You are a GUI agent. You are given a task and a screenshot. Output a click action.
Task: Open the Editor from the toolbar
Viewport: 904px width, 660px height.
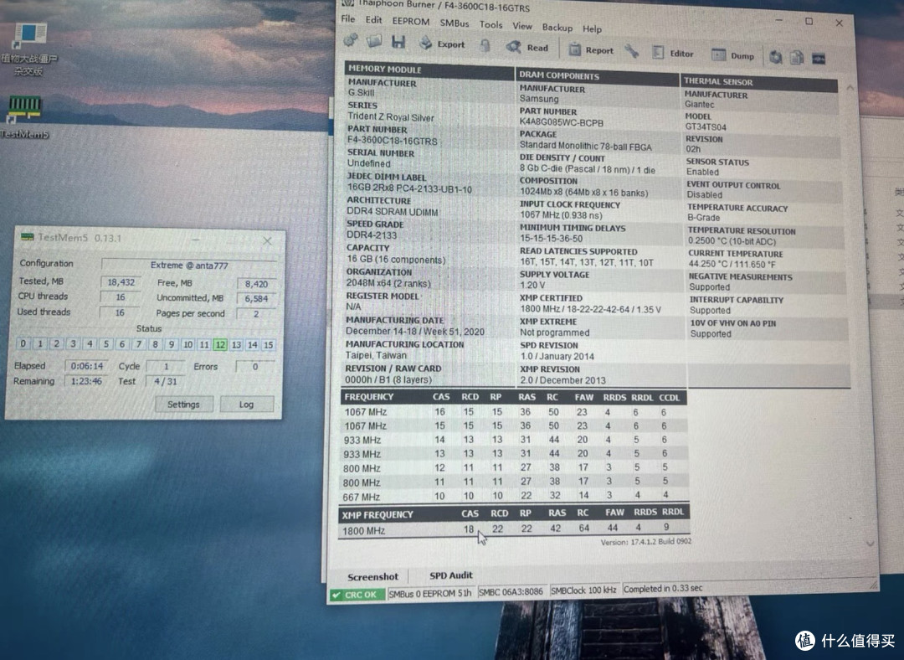coord(673,54)
